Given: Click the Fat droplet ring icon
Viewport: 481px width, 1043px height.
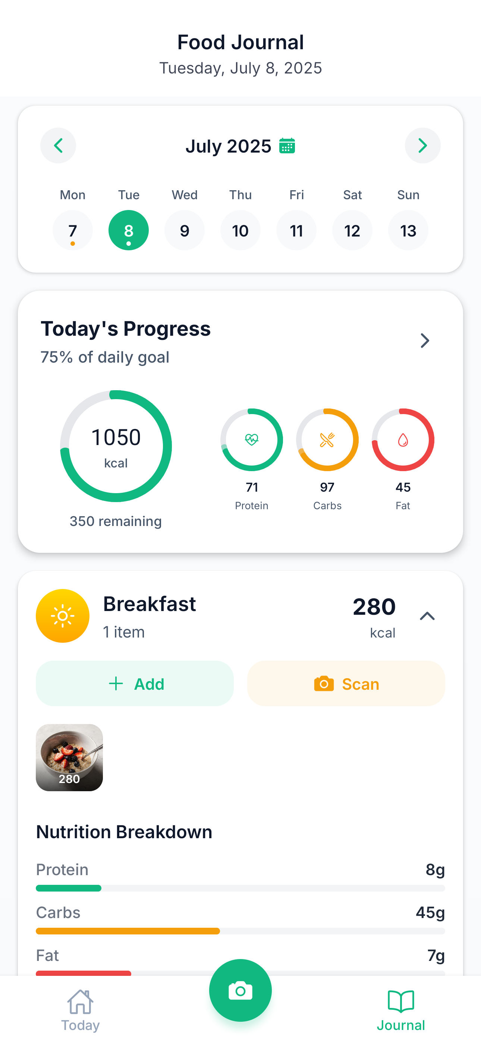Looking at the screenshot, I should tap(403, 440).
